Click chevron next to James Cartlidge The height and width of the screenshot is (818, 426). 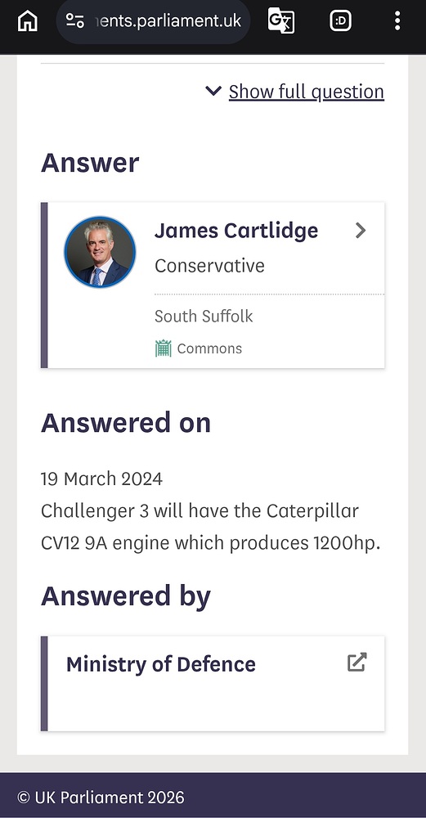click(x=361, y=230)
